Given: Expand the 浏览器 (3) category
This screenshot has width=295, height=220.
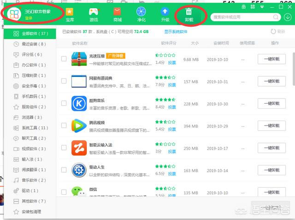Looking at the screenshot, I should tap(31, 117).
